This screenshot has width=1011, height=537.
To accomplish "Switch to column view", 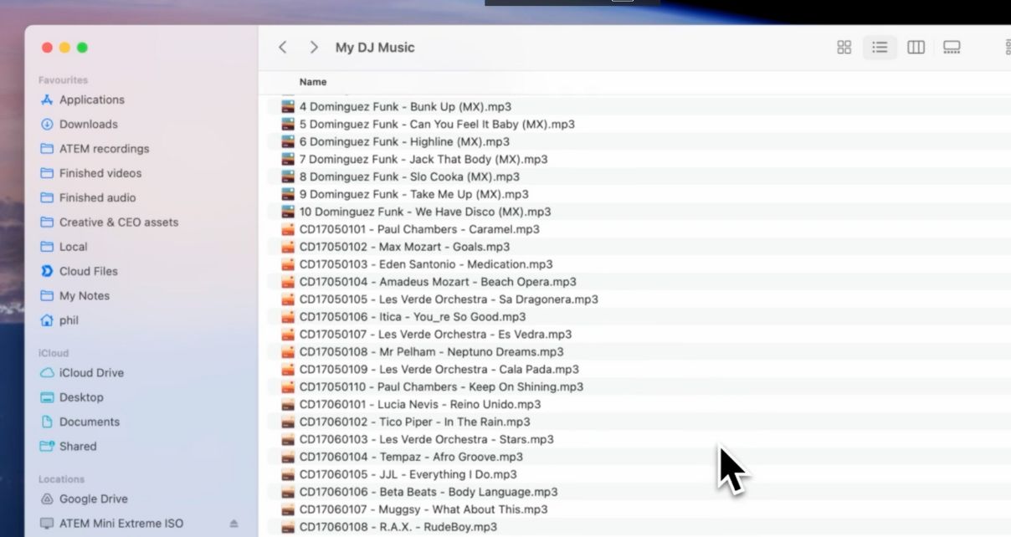I will pyautogui.click(x=916, y=48).
